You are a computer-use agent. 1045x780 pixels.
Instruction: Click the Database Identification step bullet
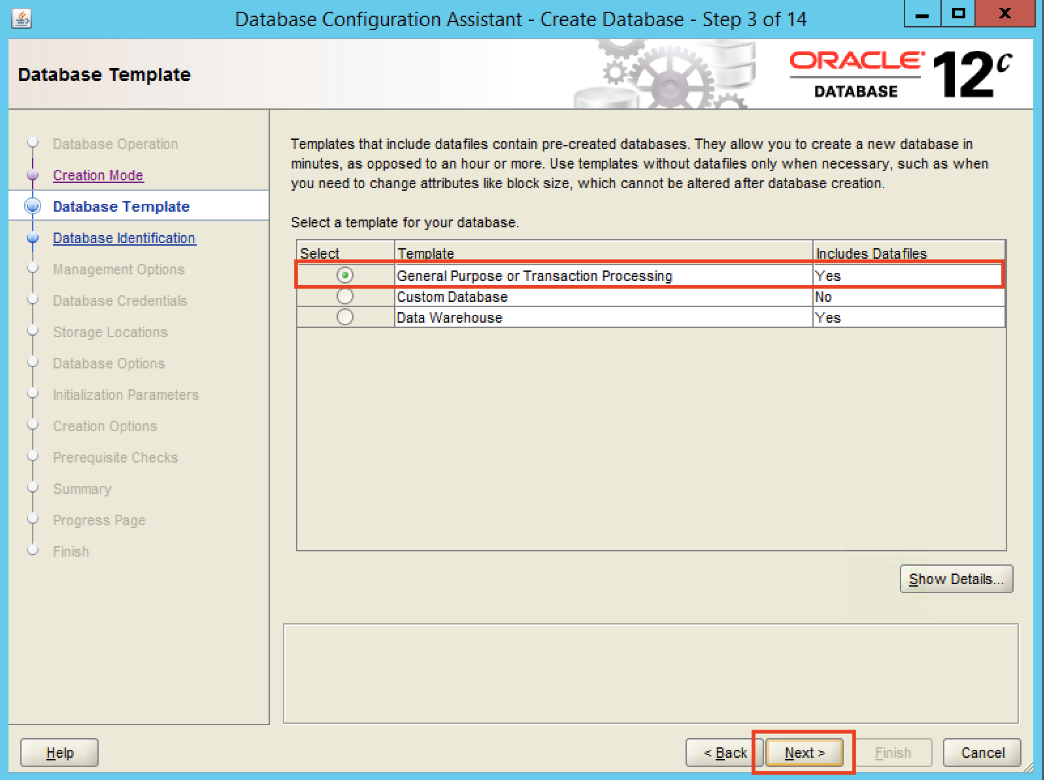click(x=33, y=238)
